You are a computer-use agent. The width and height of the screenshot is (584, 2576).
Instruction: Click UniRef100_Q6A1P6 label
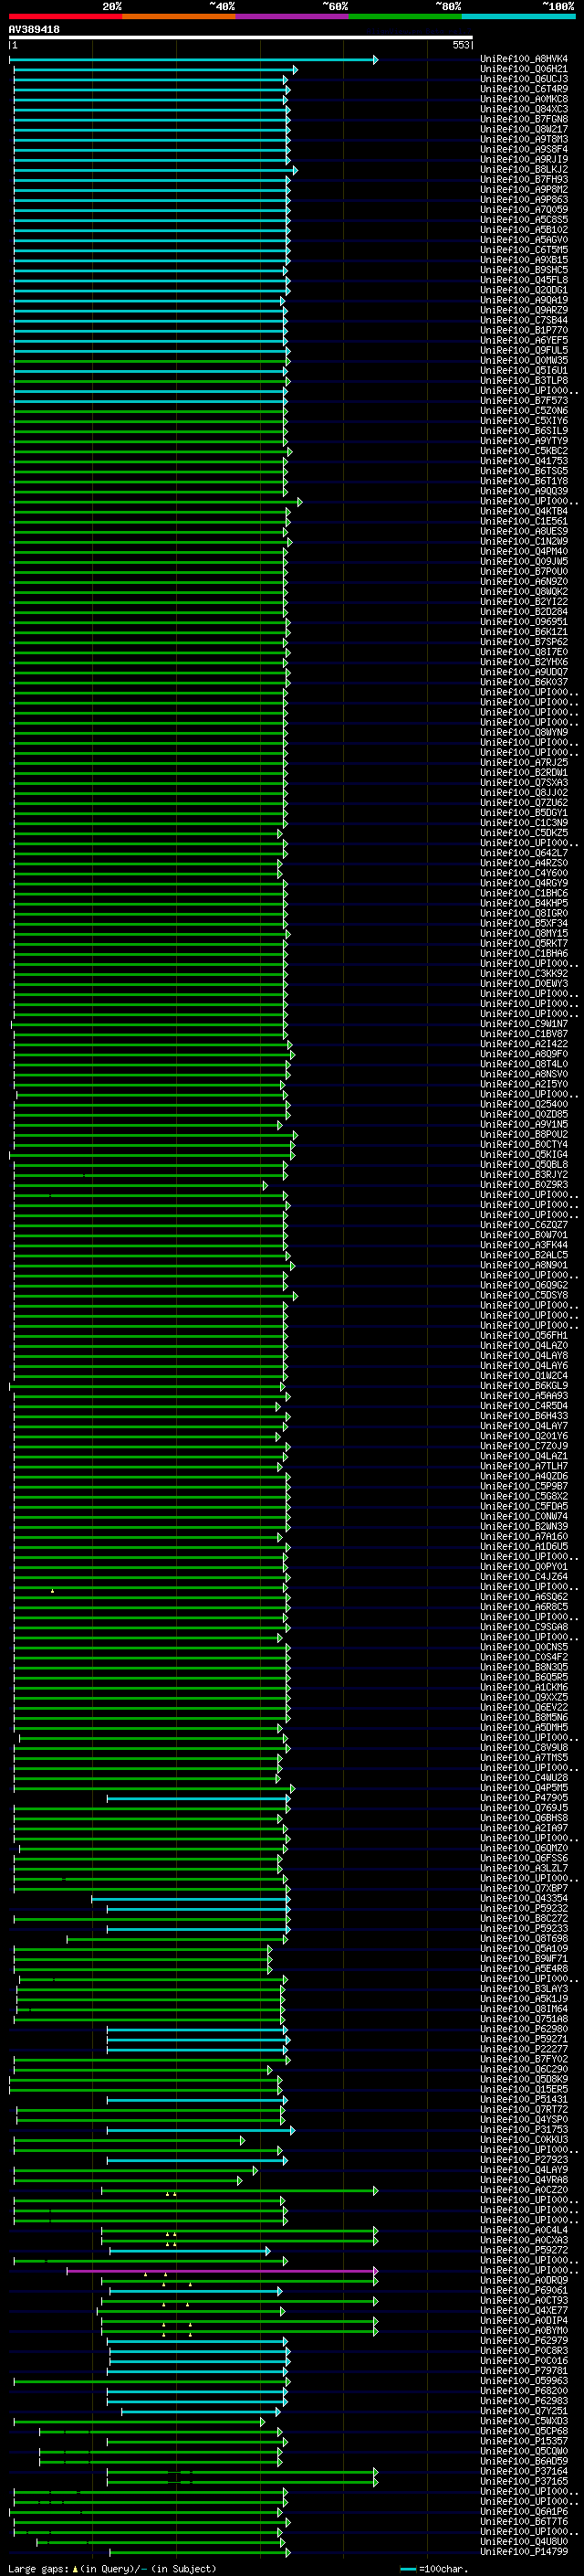[x=524, y=2512]
